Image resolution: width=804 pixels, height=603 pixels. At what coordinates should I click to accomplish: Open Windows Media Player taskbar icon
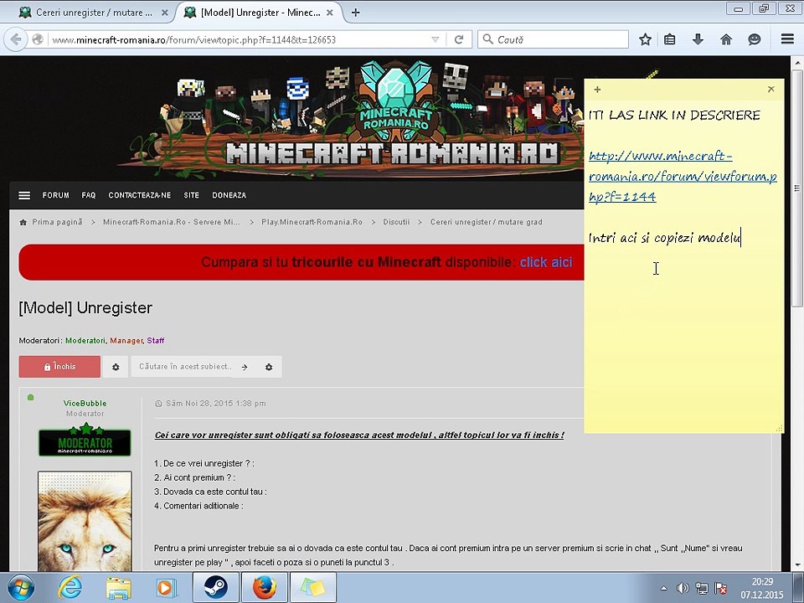pyautogui.click(x=166, y=588)
